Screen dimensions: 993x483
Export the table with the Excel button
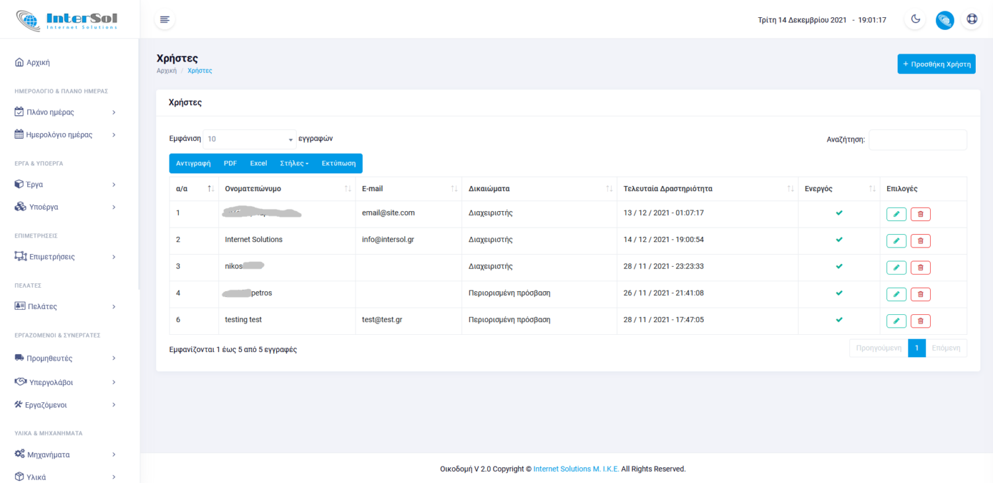click(258, 163)
